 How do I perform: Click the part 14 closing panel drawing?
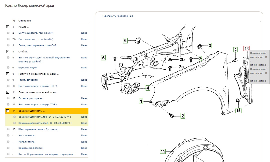(243, 80)
